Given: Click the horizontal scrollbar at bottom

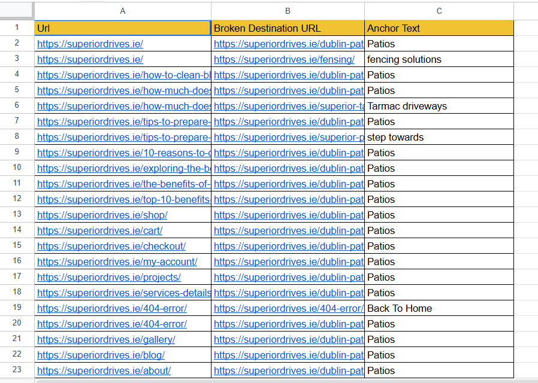Looking at the screenshot, I should [x=286, y=381].
